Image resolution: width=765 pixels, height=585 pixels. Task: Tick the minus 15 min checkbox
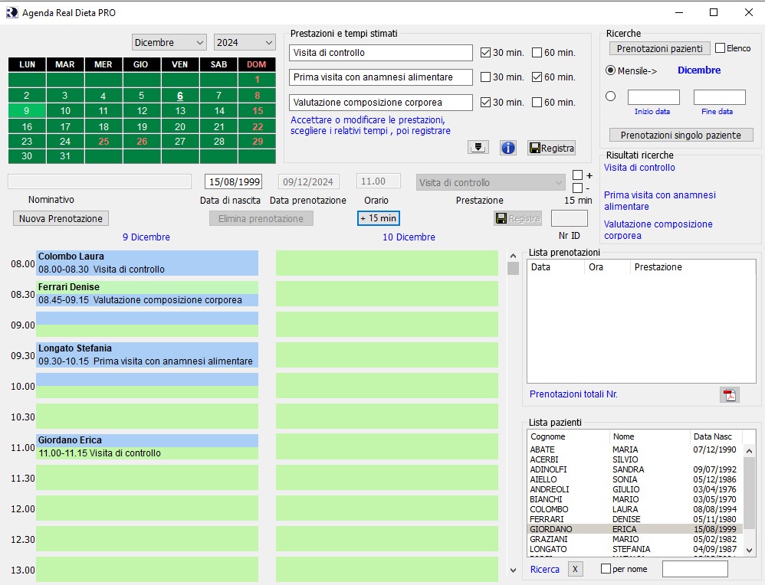pyautogui.click(x=578, y=188)
